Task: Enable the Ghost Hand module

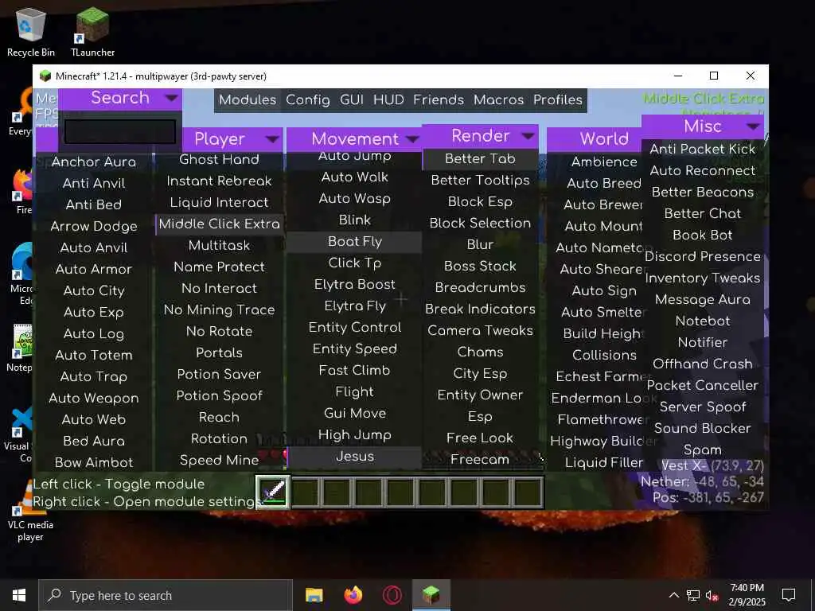Action: pyautogui.click(x=220, y=159)
